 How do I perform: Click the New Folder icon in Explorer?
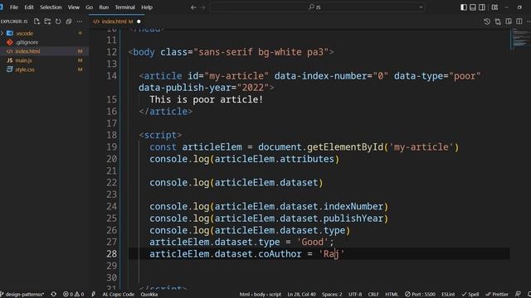tap(47, 22)
